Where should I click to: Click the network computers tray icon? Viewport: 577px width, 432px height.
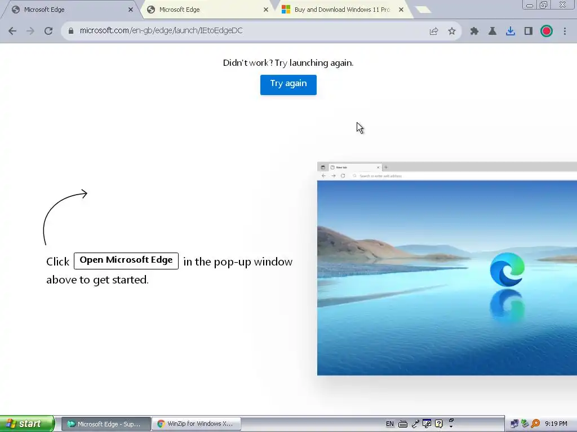click(x=515, y=424)
